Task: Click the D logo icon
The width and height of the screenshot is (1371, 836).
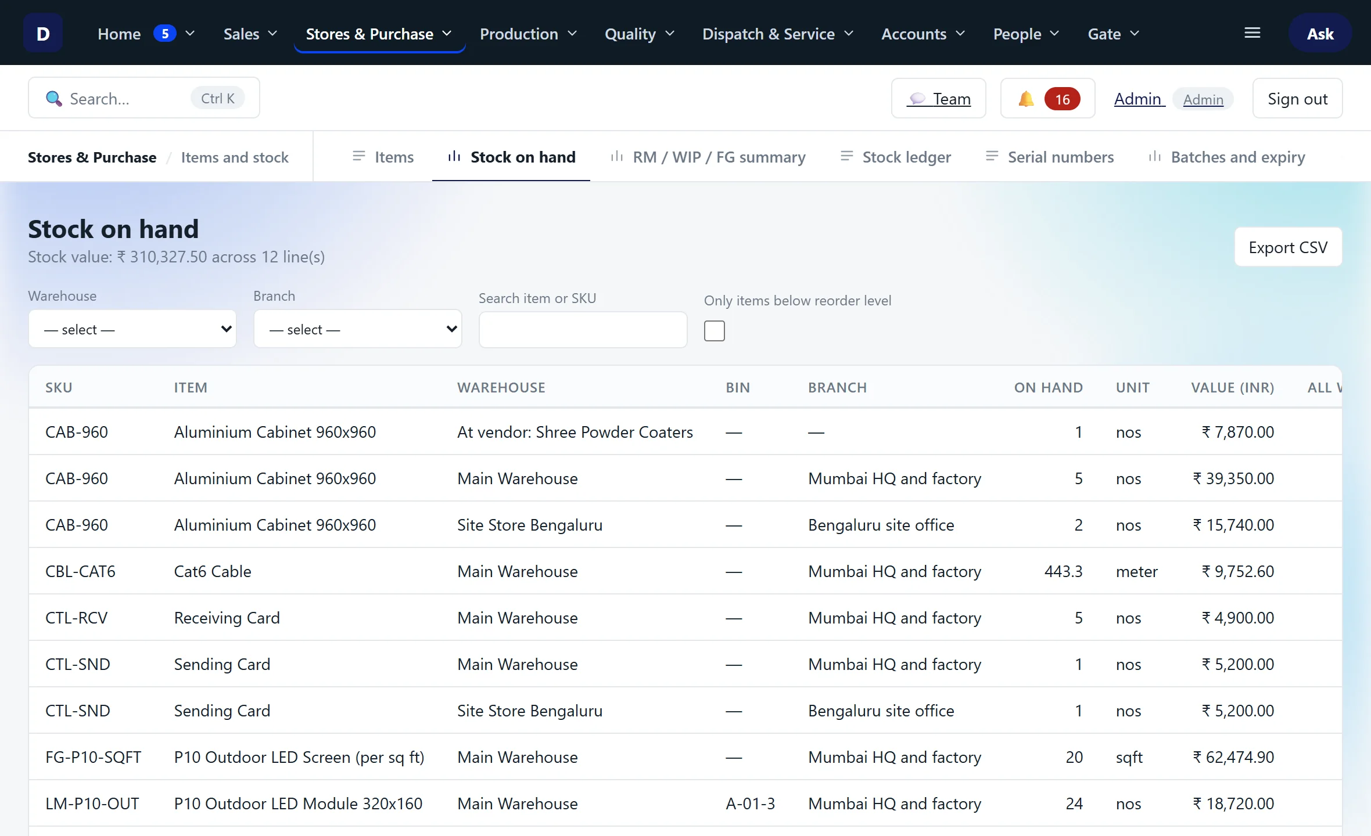Action: coord(43,33)
